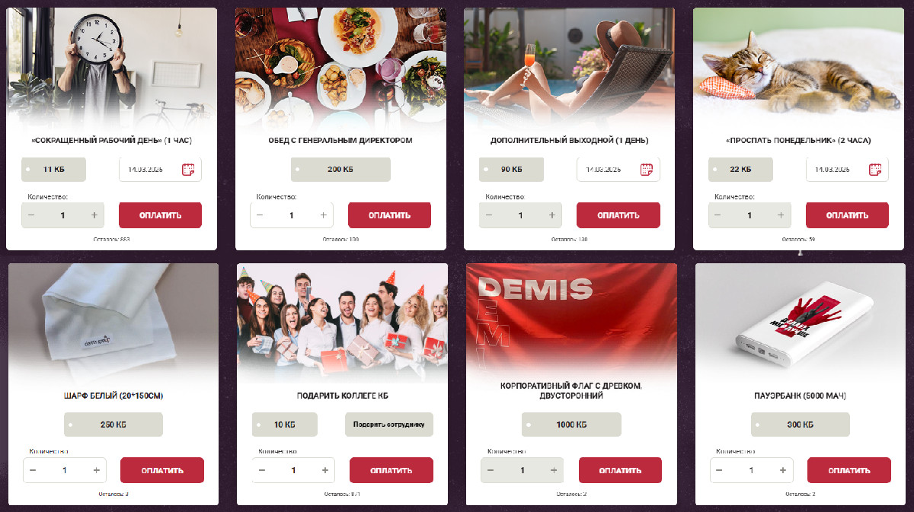Increase quantity for gift KB to colleague
This screenshot has height=512, width=914.
point(325,470)
